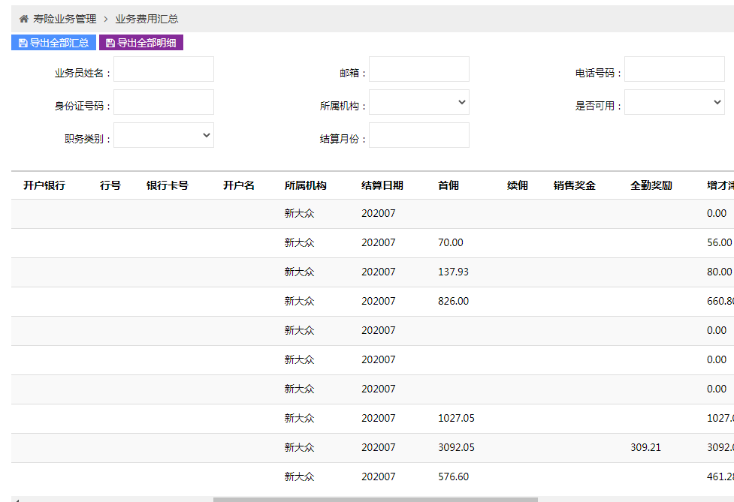Click the home icon in breadcrumb
The width and height of the screenshot is (734, 502).
point(24,19)
